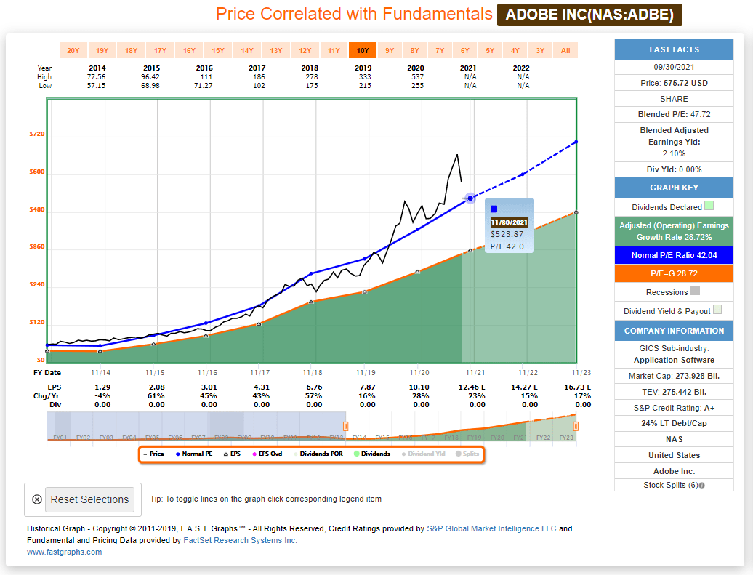Choose the 17Y time range
This screenshot has height=575, width=753.
pos(160,50)
